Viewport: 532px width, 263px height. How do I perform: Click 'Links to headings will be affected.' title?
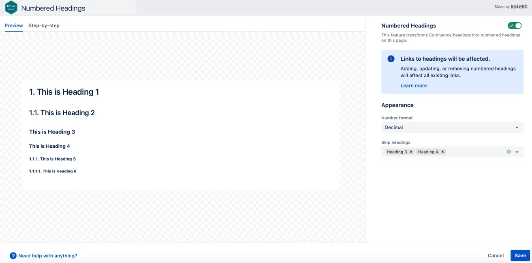click(445, 59)
